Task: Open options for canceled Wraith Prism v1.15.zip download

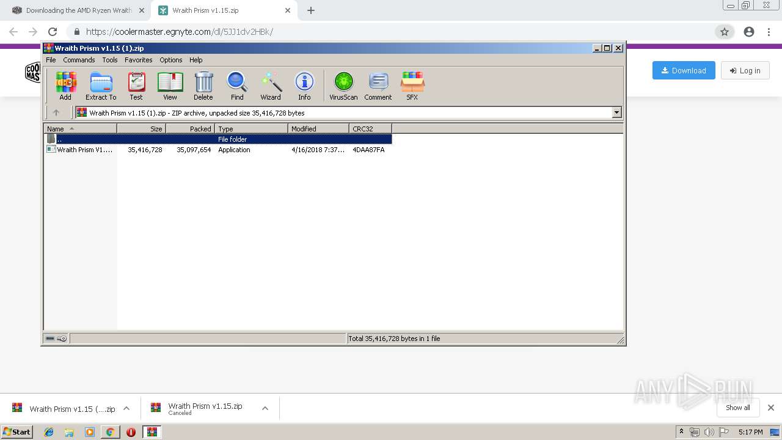Action: click(265, 408)
